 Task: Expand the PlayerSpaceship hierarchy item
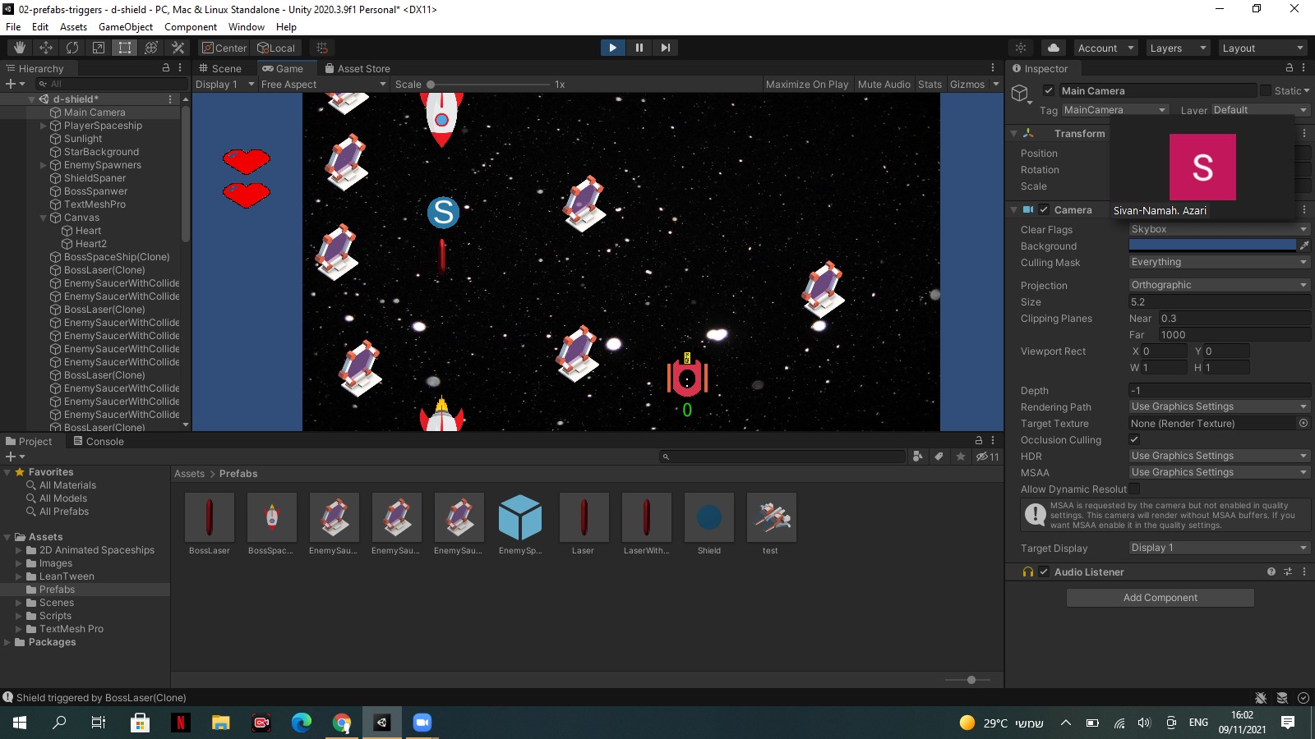[43, 126]
